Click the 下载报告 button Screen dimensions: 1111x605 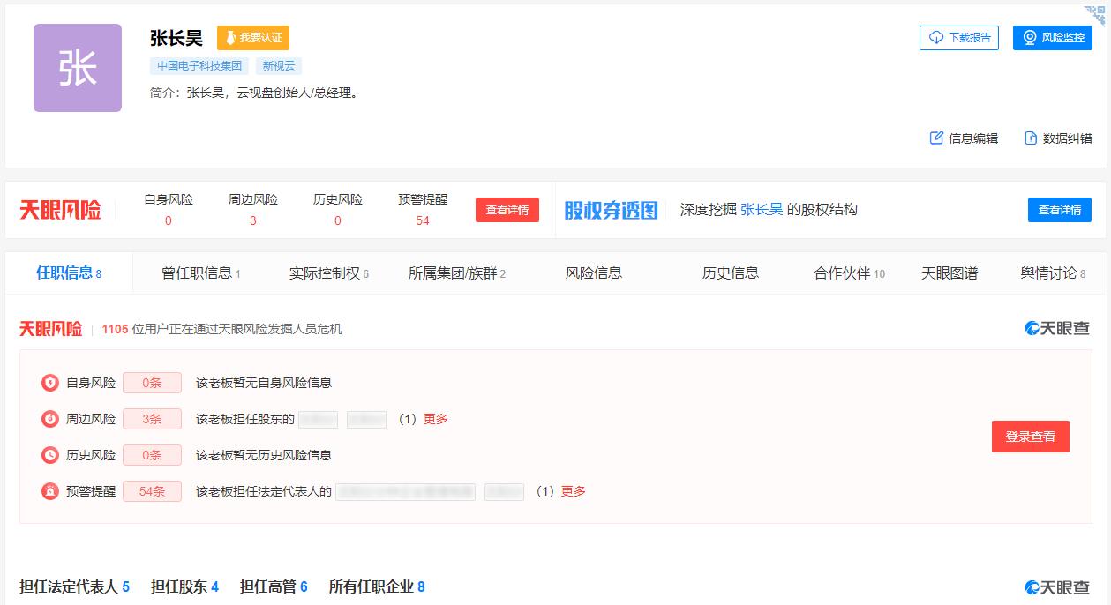click(x=959, y=38)
